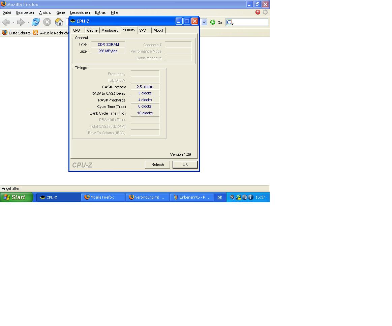Click the 3 clocks RAS to CAS value
Viewport: 392px width, 326px height.
coord(145,93)
